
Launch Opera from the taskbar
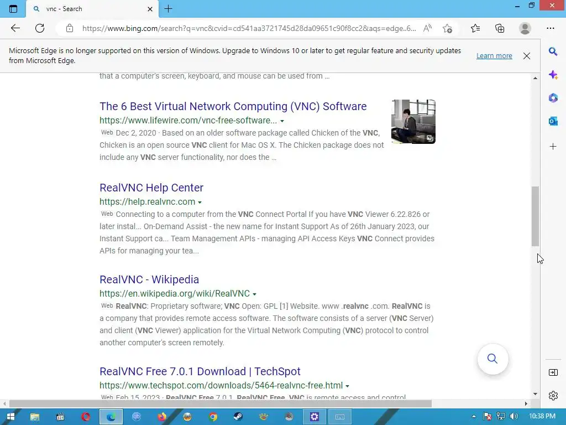pos(86,417)
